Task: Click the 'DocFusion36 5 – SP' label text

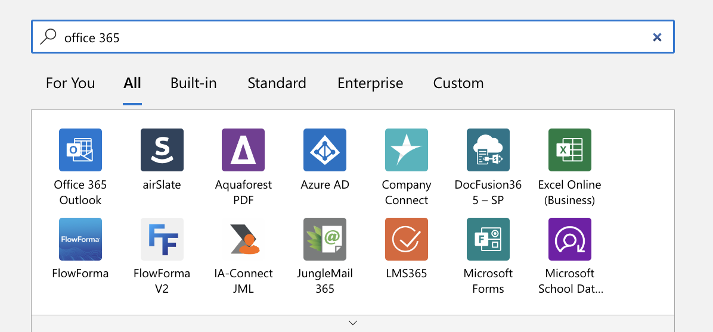Action: coord(488,192)
